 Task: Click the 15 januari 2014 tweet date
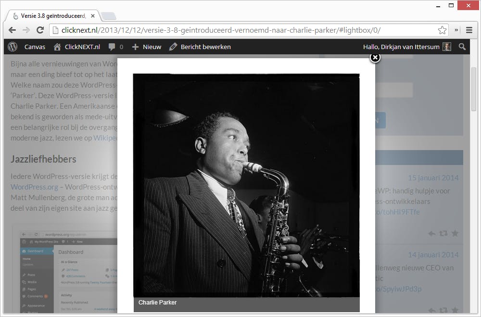tap(433, 178)
